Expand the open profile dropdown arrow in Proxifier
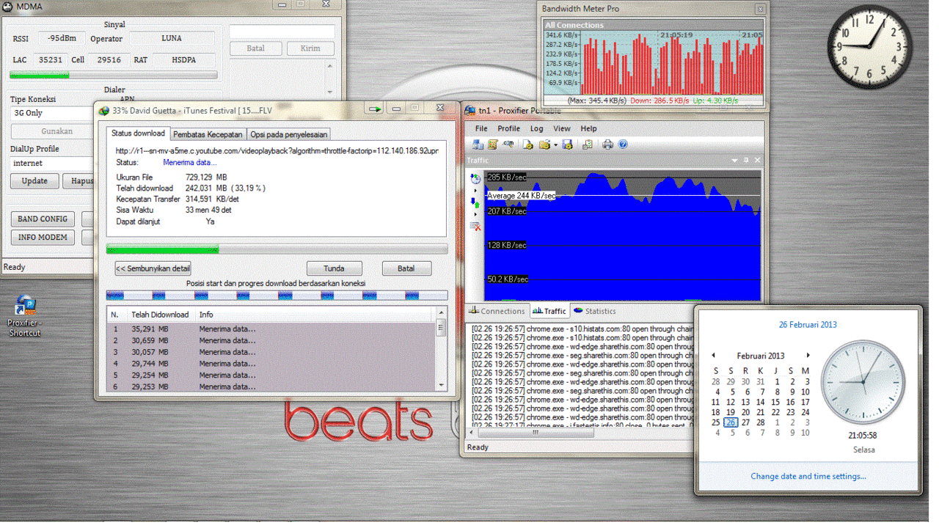 pyautogui.click(x=556, y=145)
